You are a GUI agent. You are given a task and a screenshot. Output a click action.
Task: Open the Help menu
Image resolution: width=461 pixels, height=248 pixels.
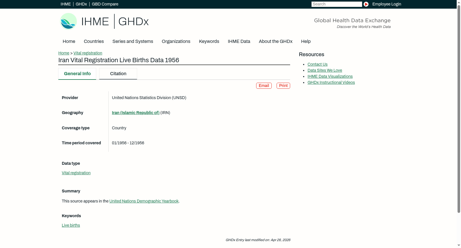(306, 41)
